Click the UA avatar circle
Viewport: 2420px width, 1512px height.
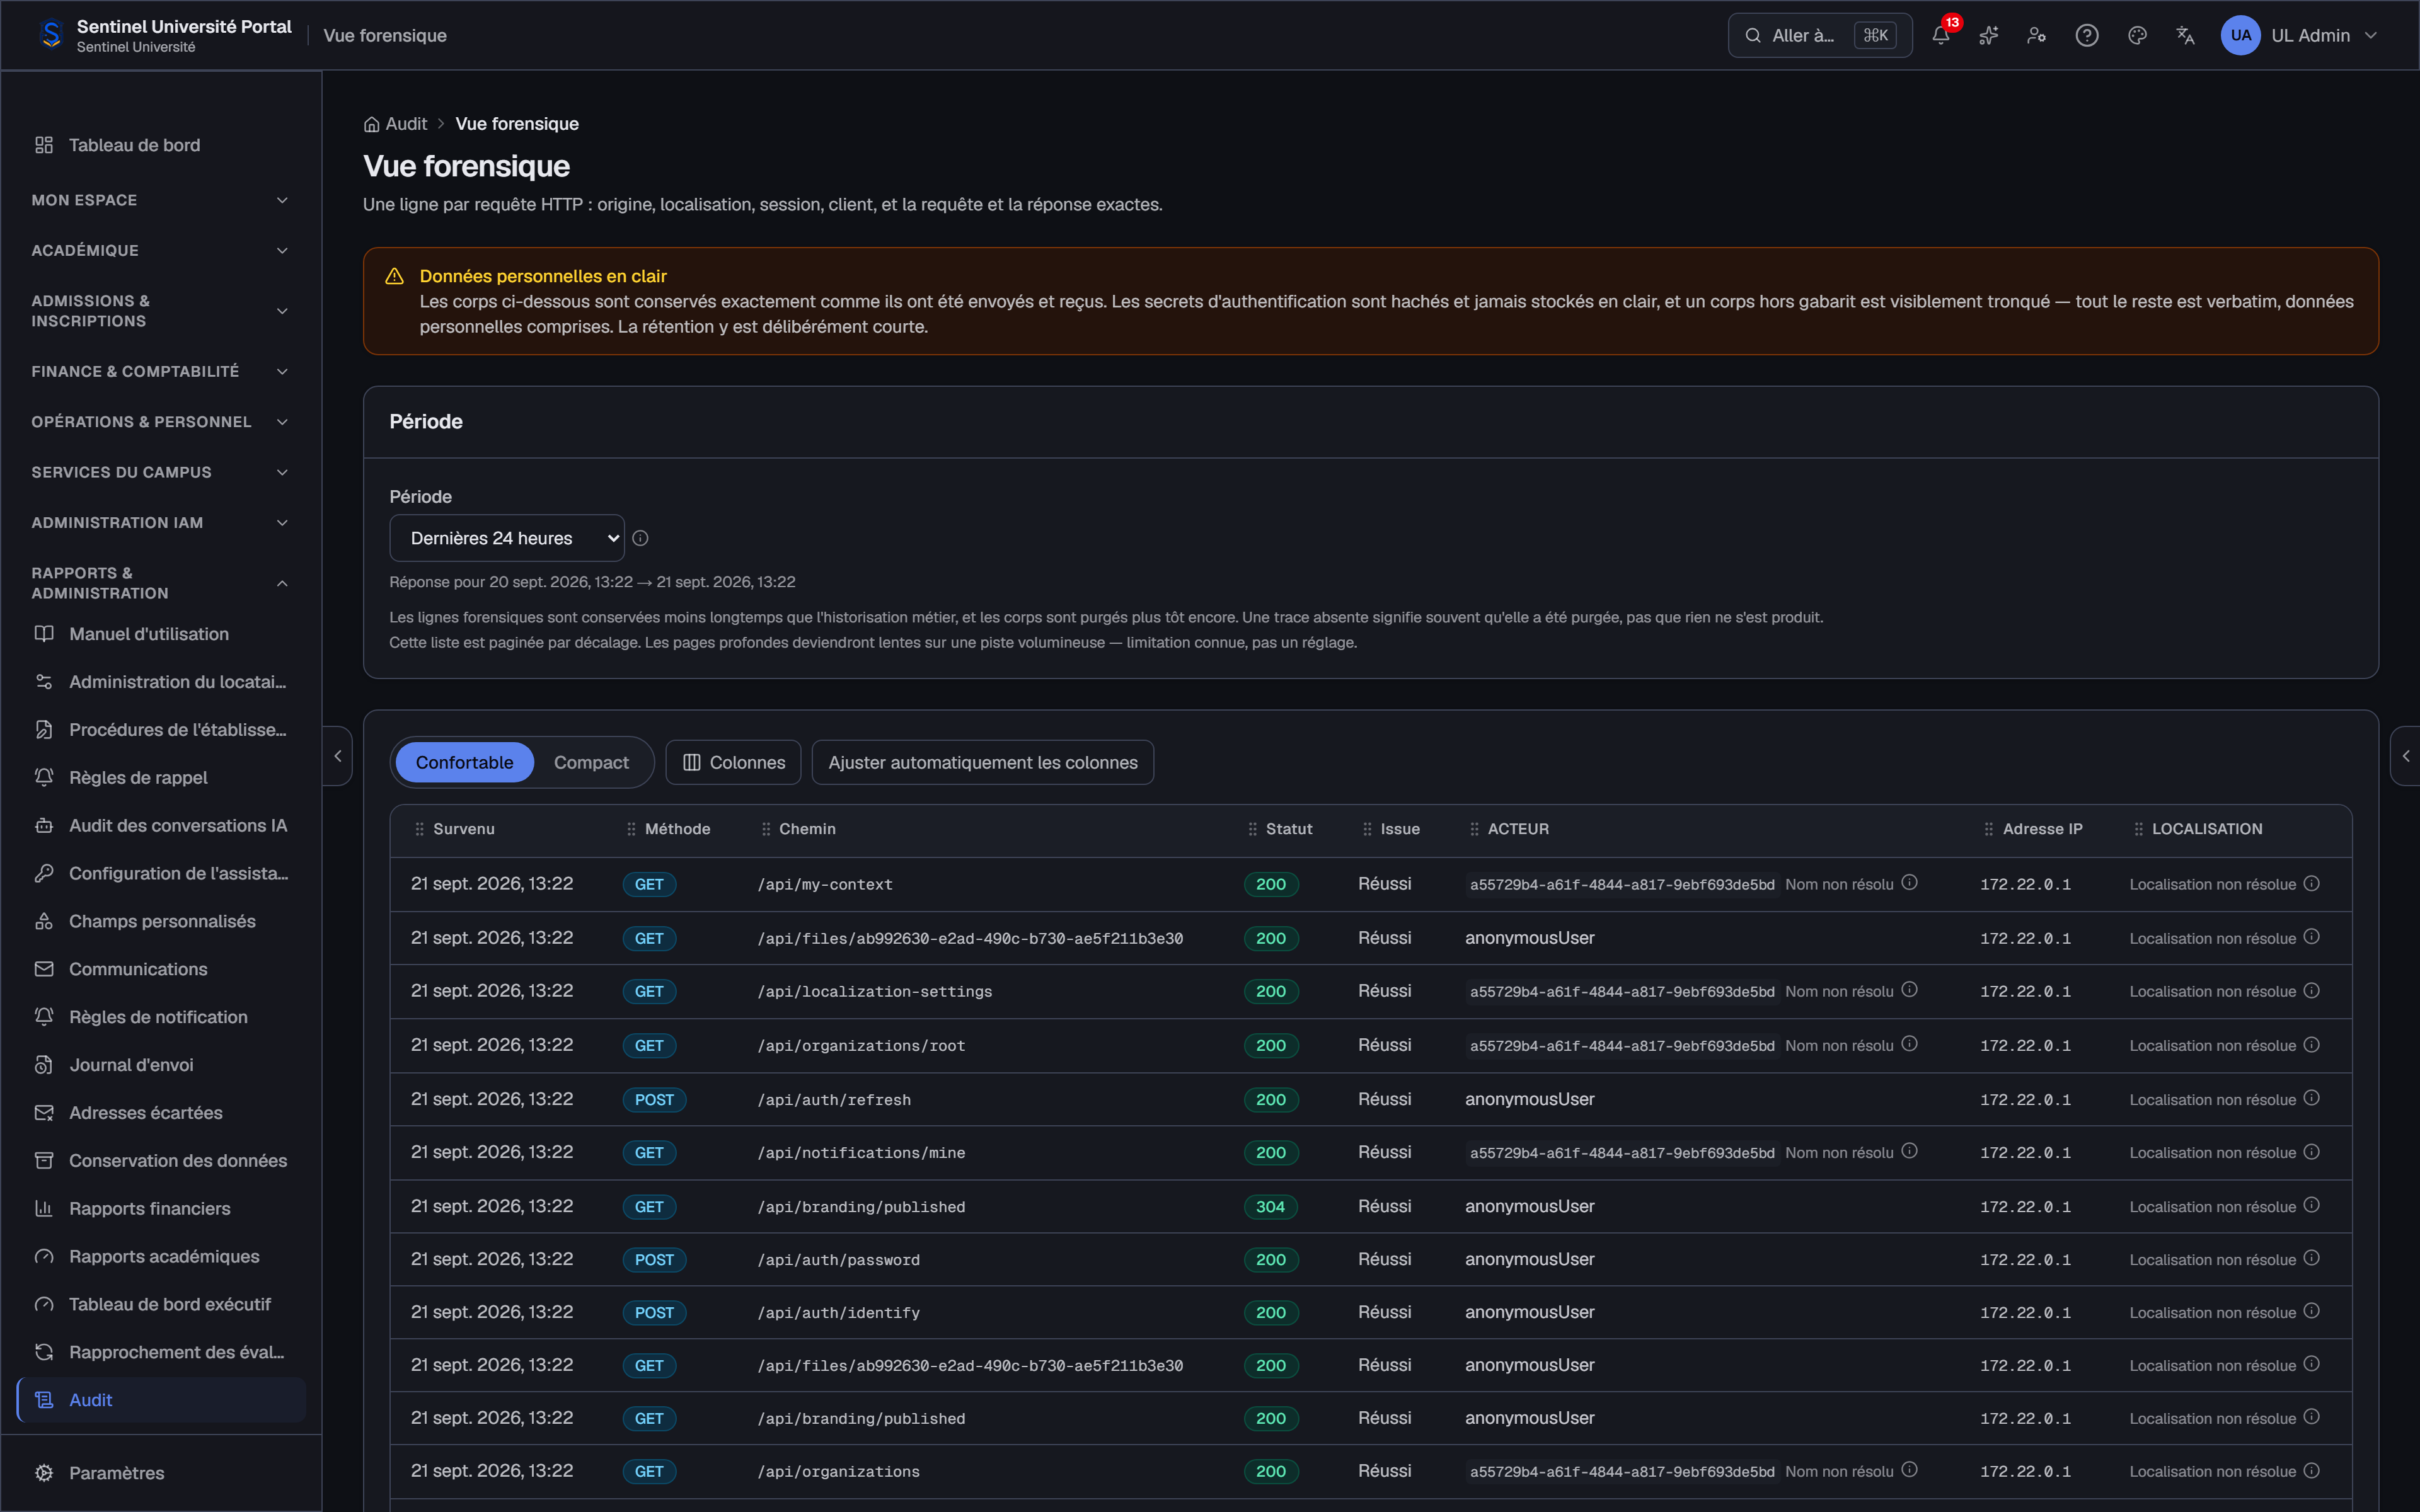tap(2240, 35)
